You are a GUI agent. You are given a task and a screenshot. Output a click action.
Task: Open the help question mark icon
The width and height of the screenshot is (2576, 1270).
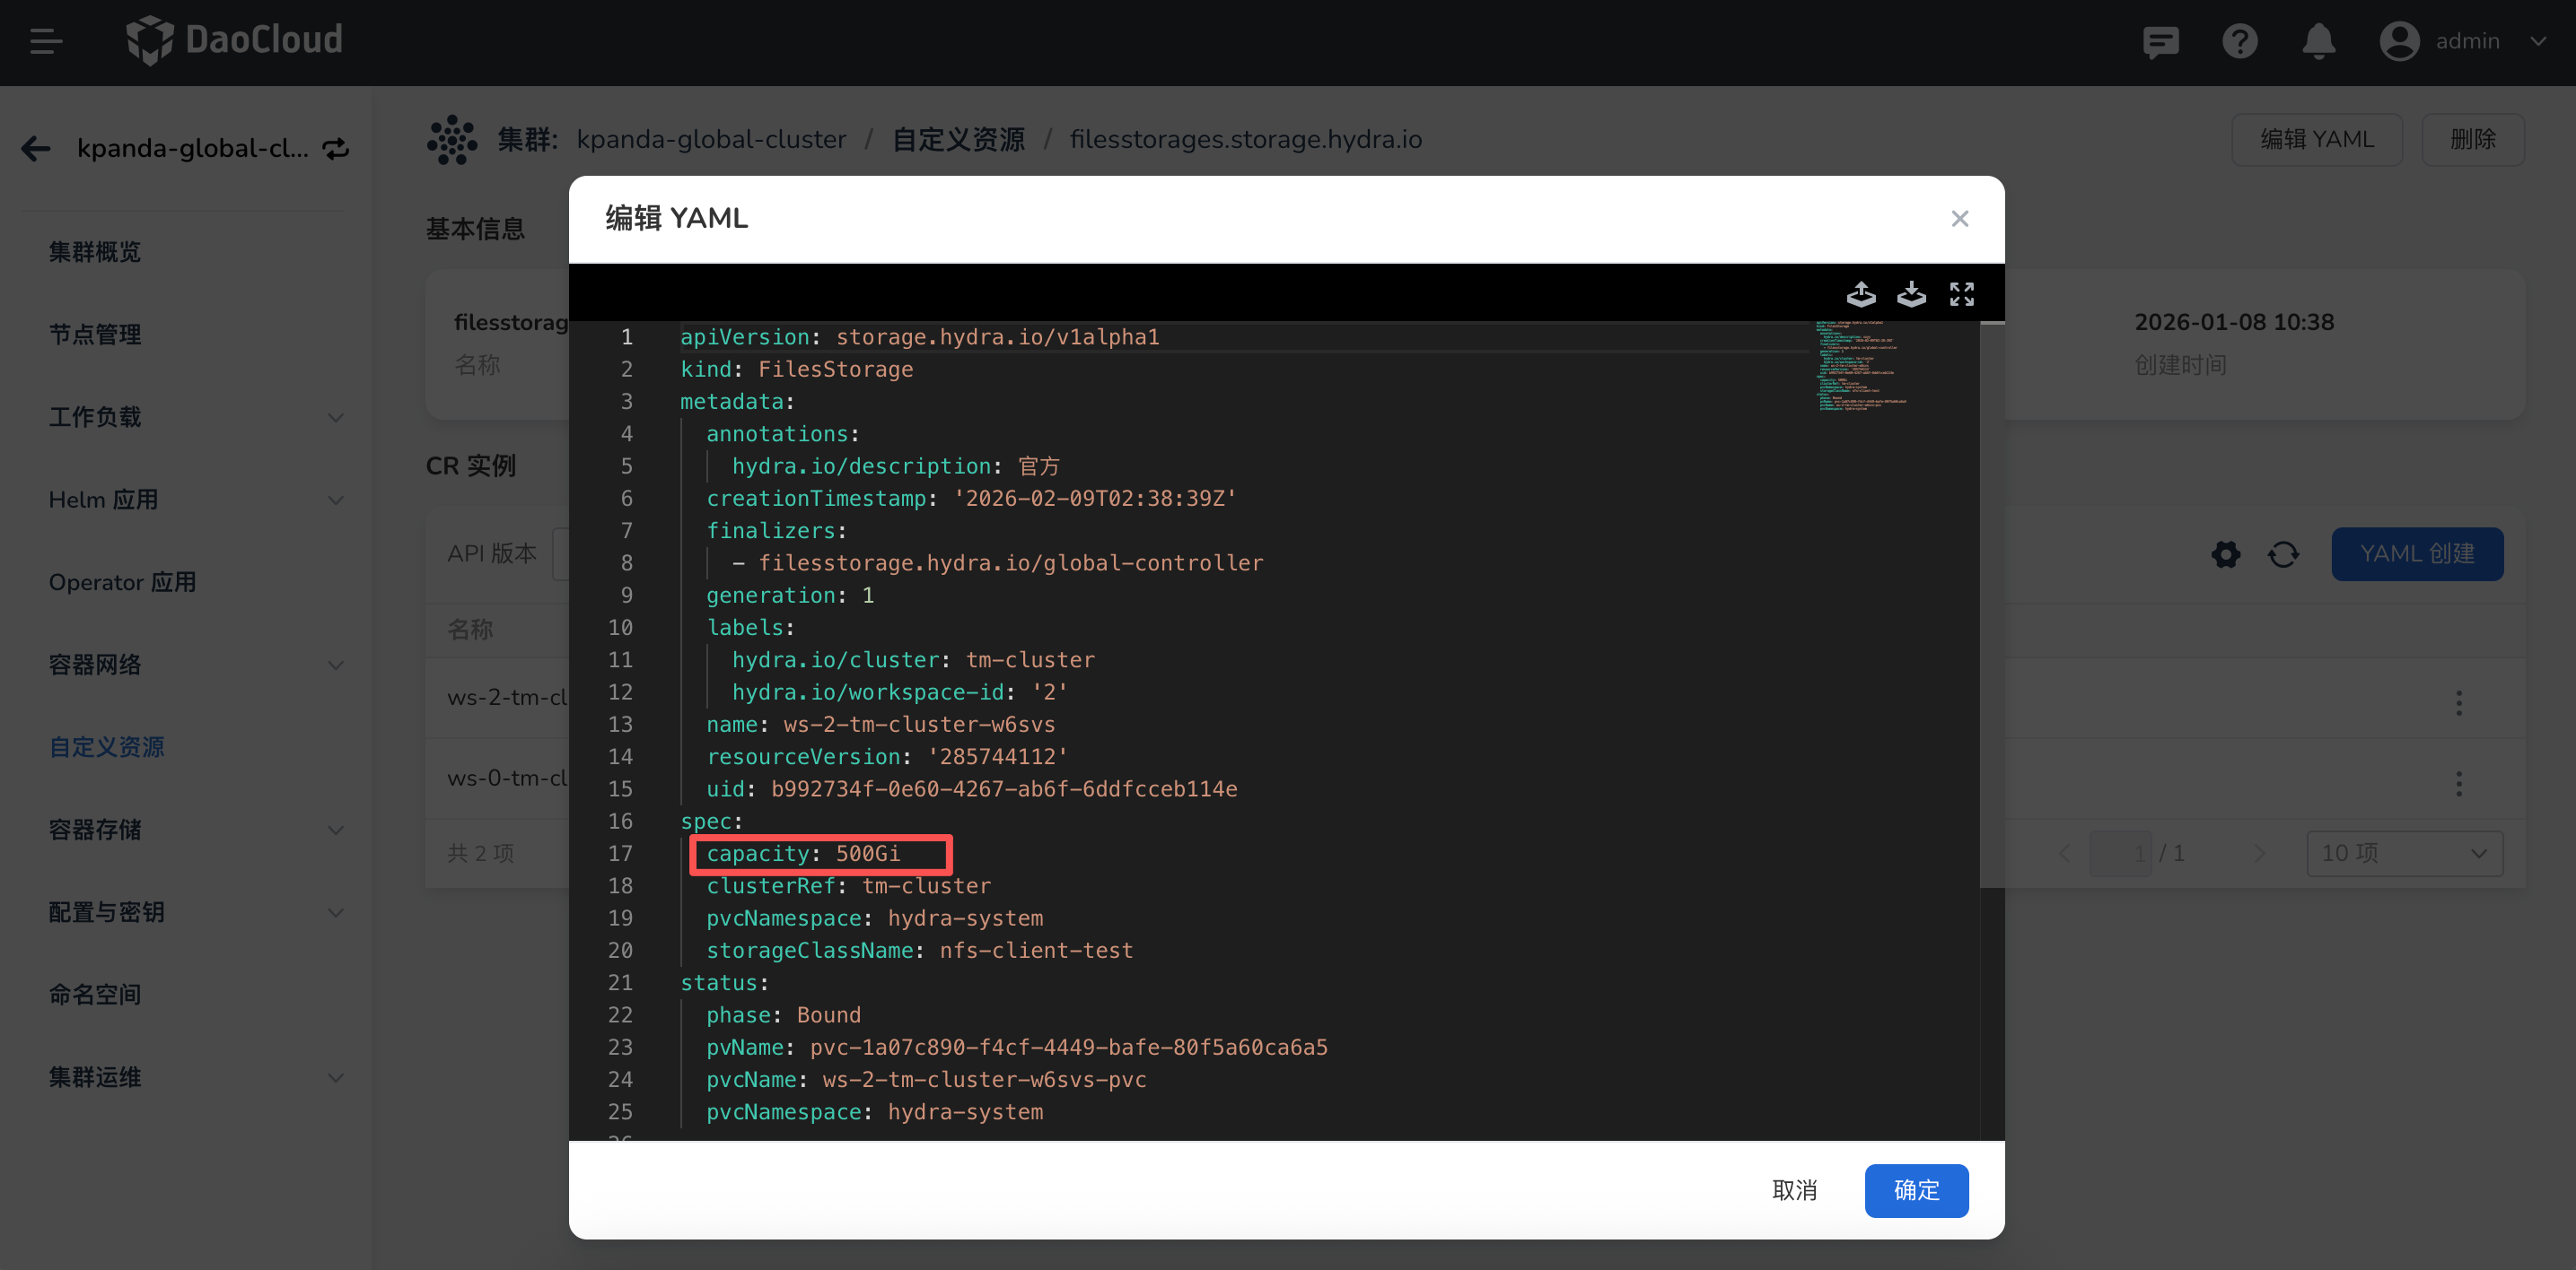click(x=2239, y=41)
